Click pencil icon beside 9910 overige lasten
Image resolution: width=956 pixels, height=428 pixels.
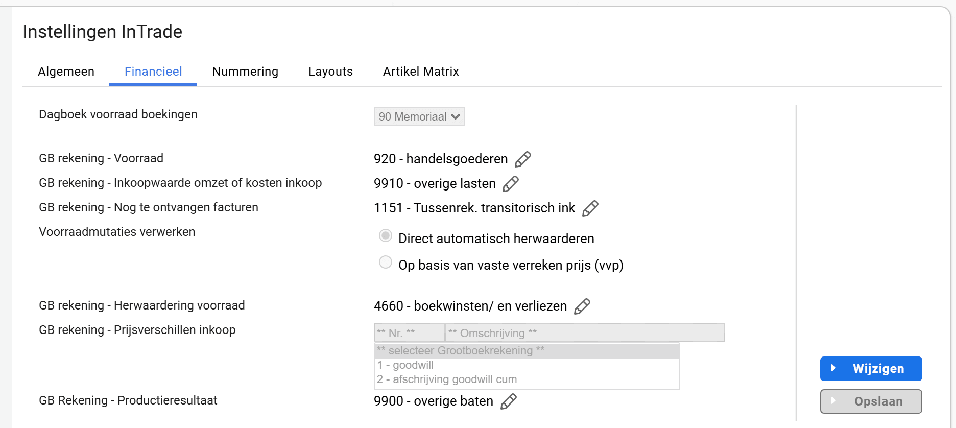coord(511,184)
